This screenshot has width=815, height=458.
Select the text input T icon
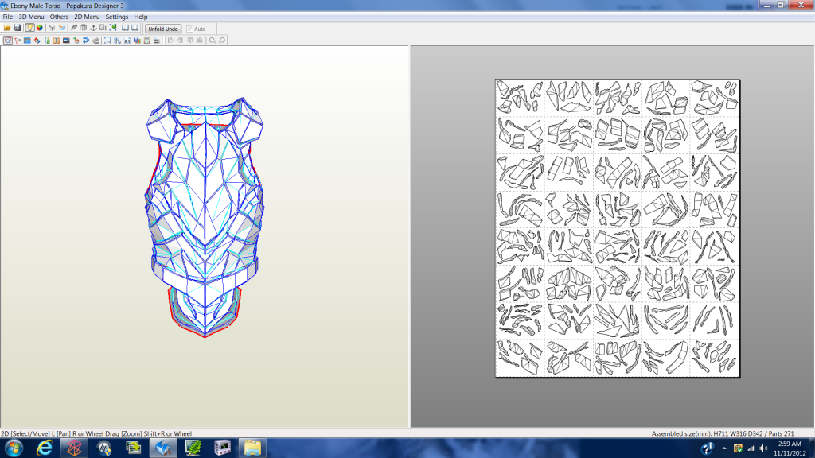tap(57, 41)
